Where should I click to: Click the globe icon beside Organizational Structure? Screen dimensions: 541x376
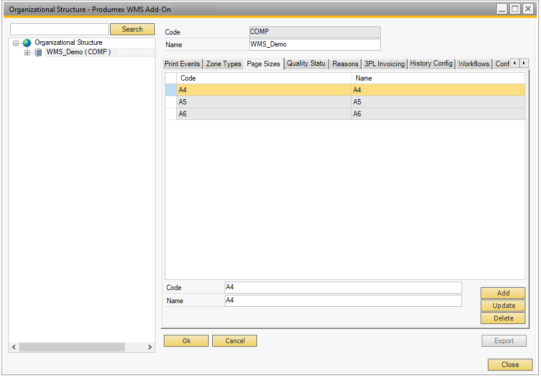[27, 43]
